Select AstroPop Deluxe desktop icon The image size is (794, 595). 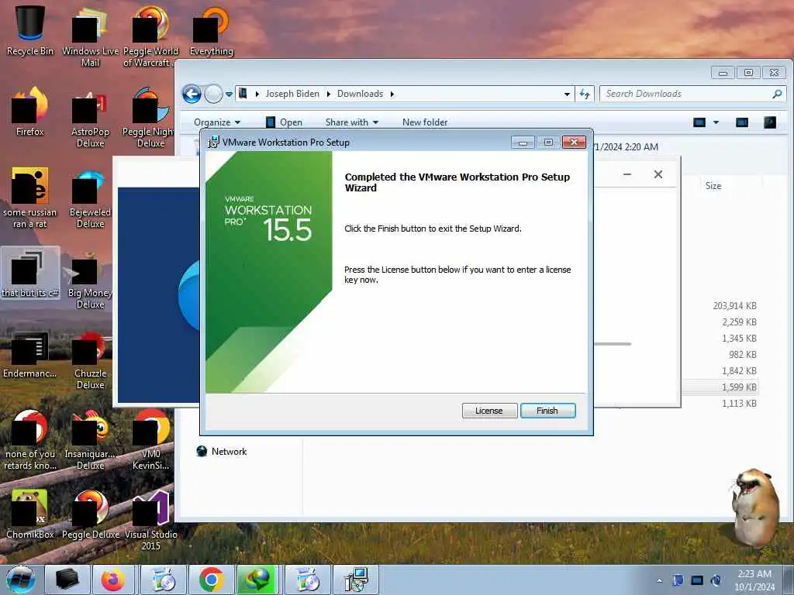point(90,118)
